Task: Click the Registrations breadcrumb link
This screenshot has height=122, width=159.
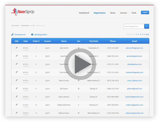Action: coord(25,25)
